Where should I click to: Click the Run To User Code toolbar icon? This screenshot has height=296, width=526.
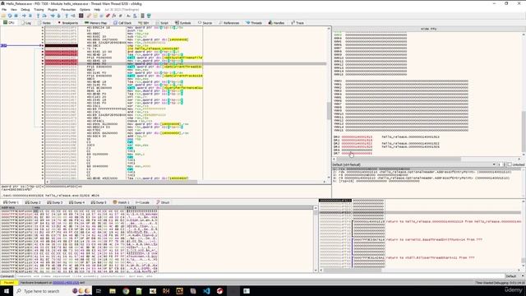pos(73,16)
